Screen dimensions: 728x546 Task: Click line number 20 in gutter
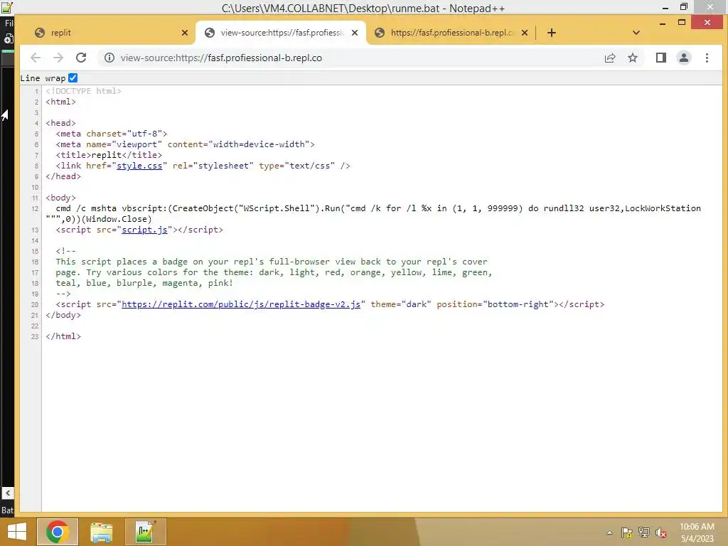(x=36, y=305)
